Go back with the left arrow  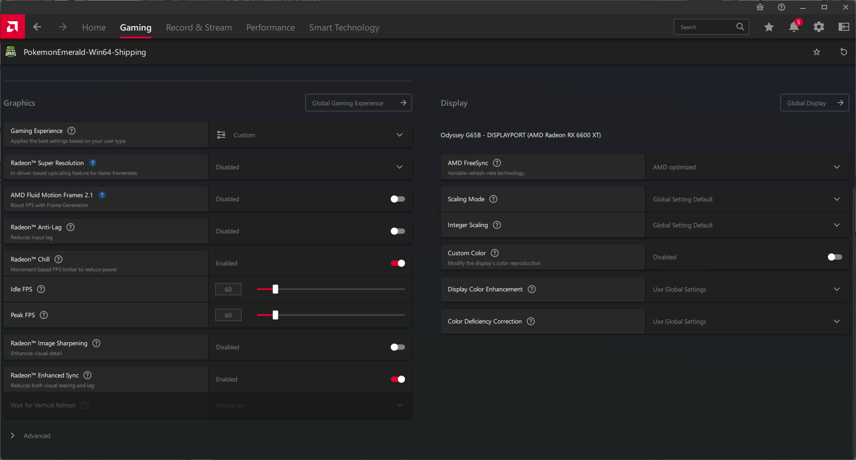(x=37, y=27)
